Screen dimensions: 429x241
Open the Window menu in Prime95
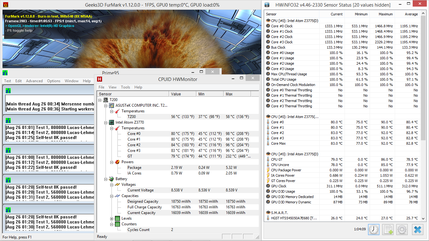tap(72, 81)
